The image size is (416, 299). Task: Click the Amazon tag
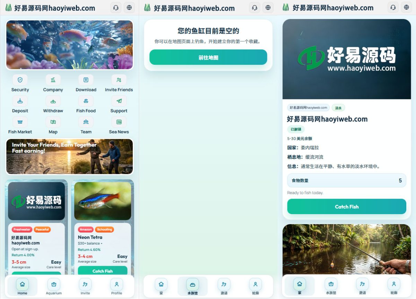point(86,229)
